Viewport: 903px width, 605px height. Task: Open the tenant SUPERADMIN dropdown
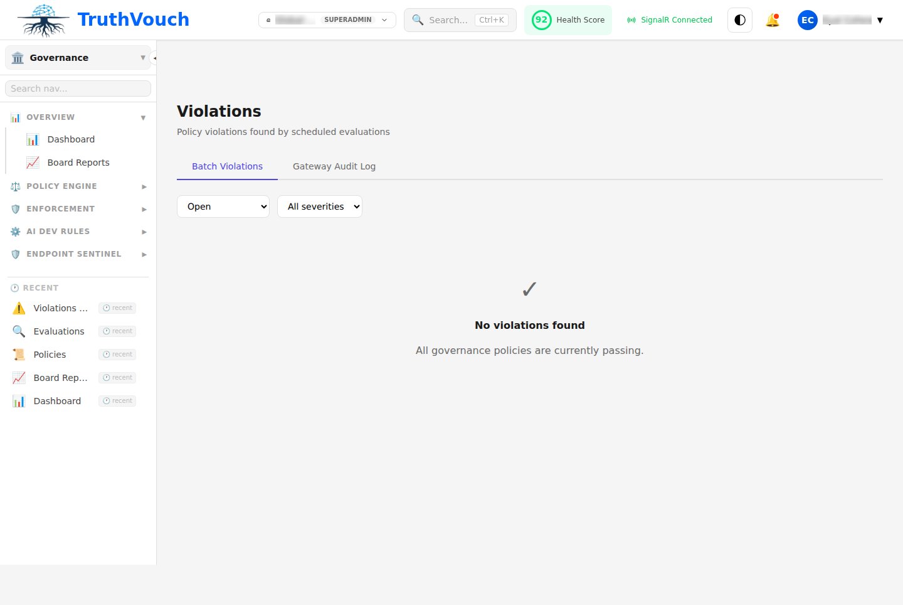(327, 19)
